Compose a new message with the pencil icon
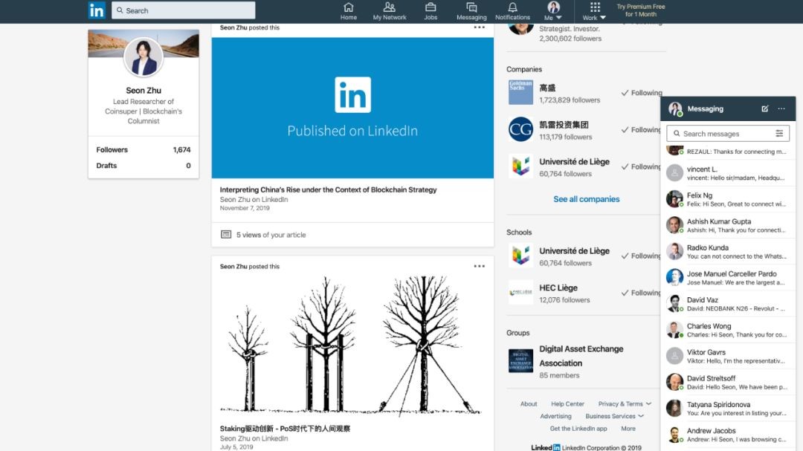Image resolution: width=803 pixels, height=451 pixels. tap(764, 108)
